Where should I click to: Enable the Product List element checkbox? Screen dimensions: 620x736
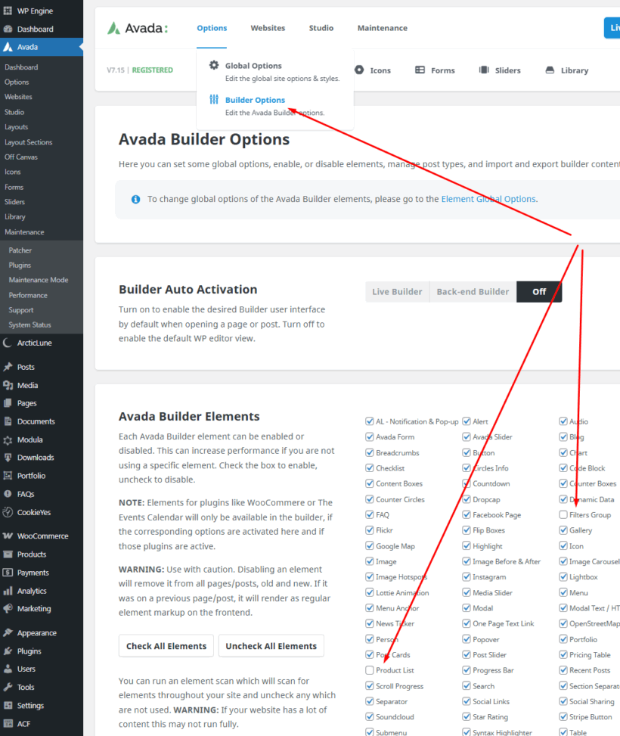tap(370, 670)
